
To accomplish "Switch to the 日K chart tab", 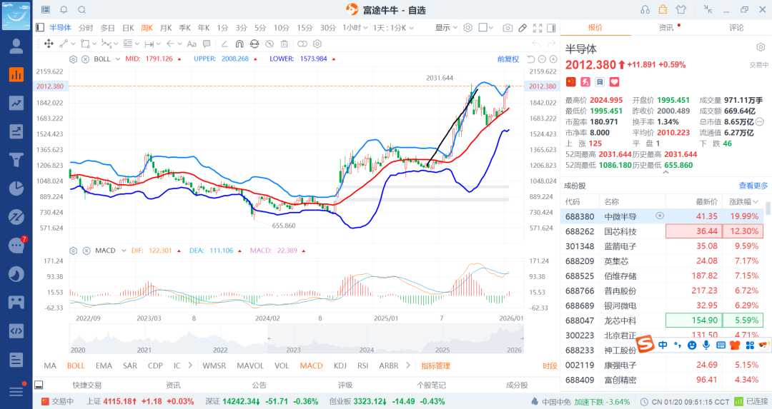I will click(x=128, y=28).
